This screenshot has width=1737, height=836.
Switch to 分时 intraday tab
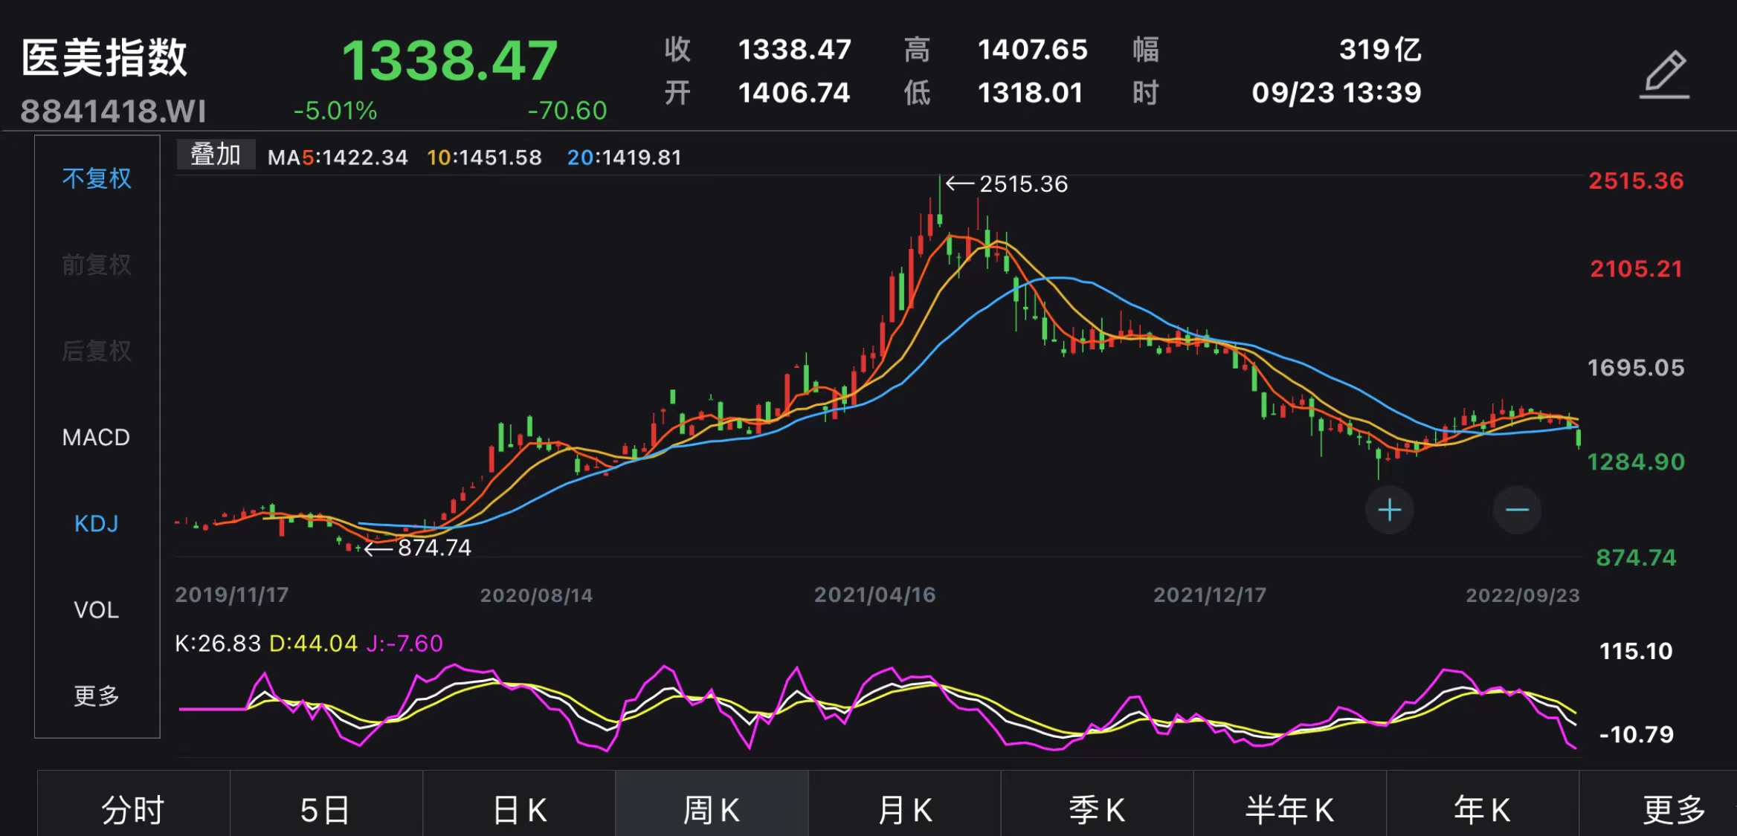point(133,809)
